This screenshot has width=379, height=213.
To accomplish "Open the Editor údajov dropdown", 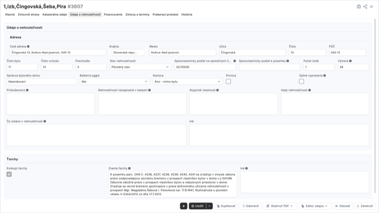I will click(x=314, y=206).
